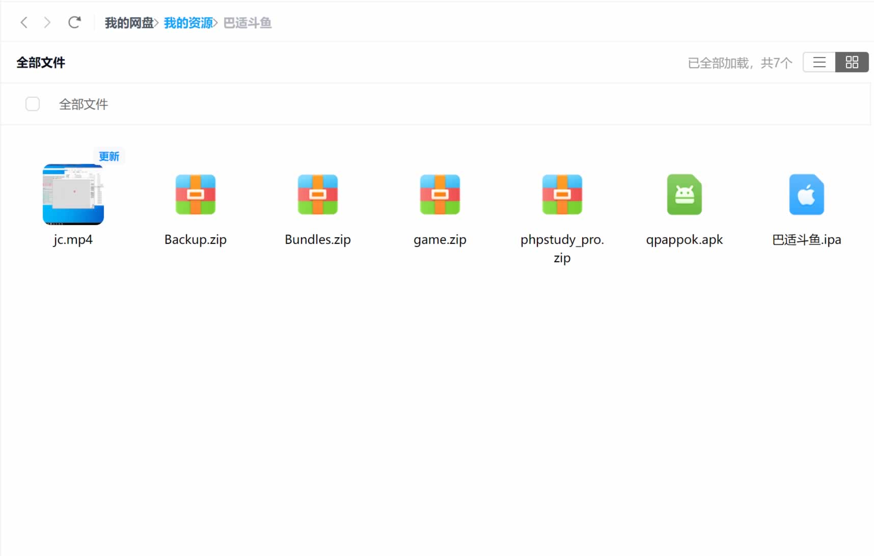Go to 我的资源 breadcrumb folder

tap(188, 23)
